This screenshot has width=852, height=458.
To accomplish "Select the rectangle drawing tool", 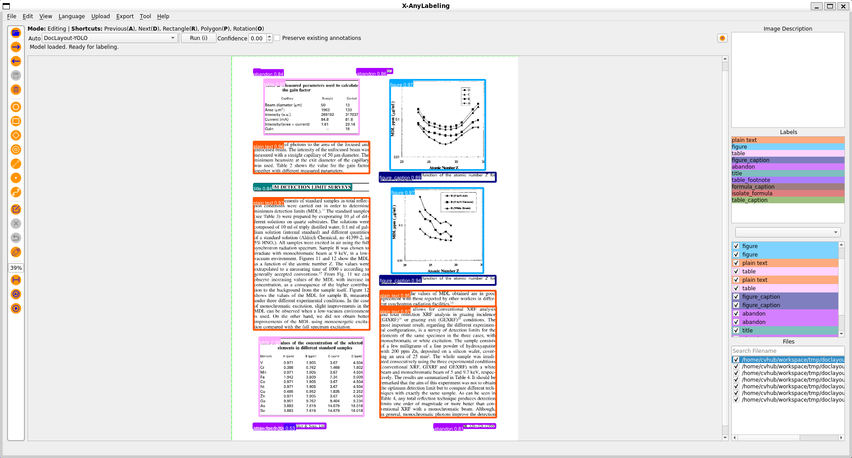I will (x=16, y=121).
